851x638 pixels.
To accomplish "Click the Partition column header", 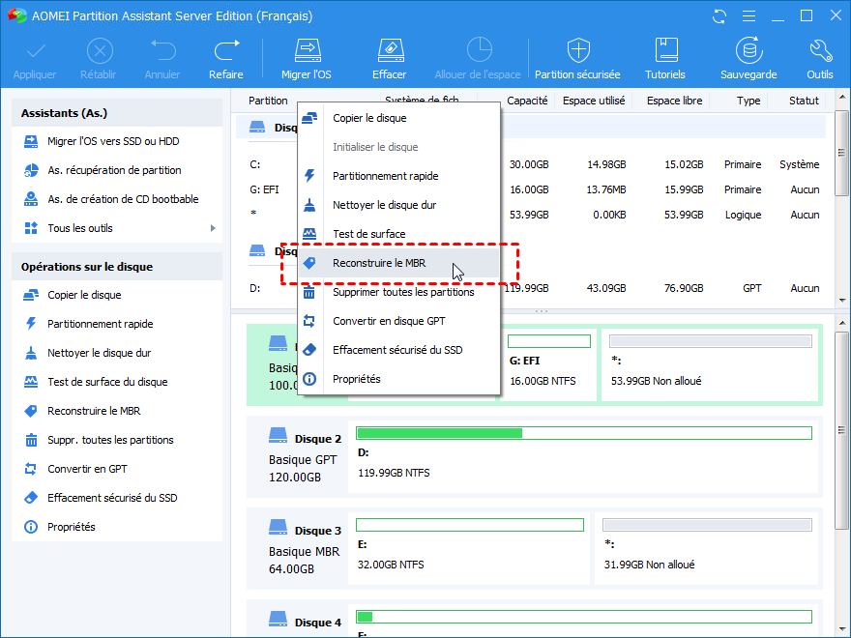I will point(268,101).
